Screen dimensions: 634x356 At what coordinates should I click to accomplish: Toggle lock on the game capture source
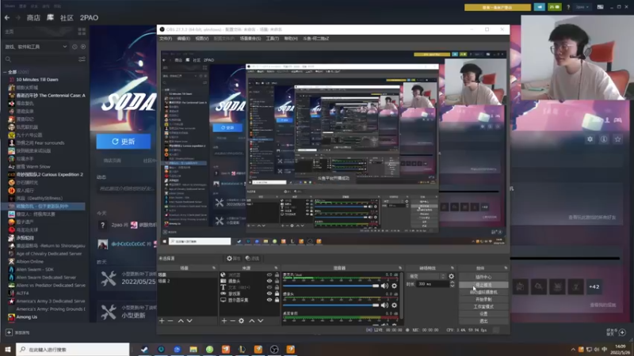click(x=277, y=294)
